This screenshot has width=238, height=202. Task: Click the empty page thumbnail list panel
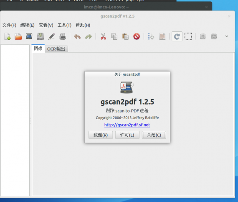(15, 120)
